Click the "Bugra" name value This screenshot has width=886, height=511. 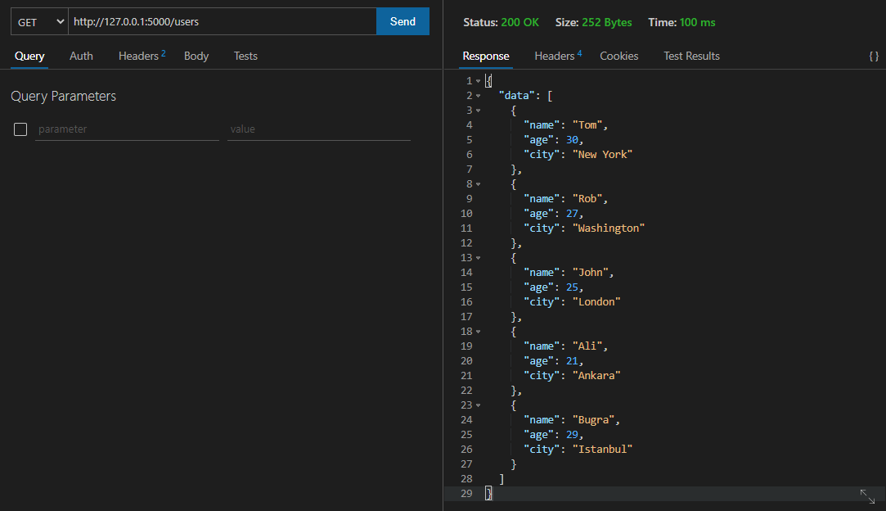[593, 420]
